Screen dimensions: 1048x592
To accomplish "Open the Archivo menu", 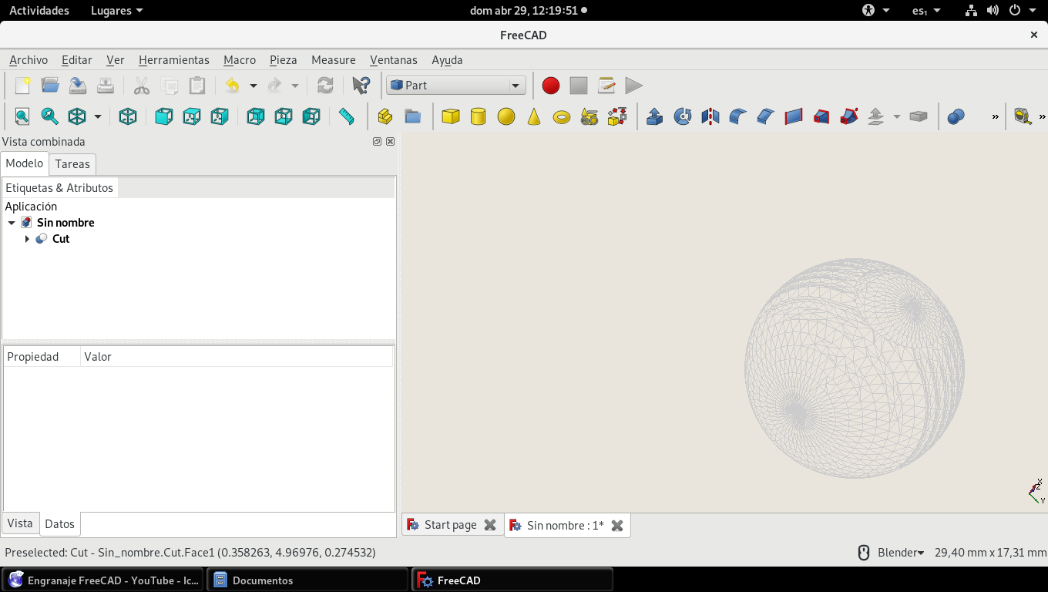I will (29, 60).
